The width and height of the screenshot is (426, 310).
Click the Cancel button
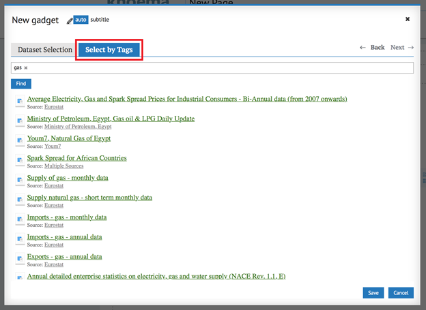401,293
